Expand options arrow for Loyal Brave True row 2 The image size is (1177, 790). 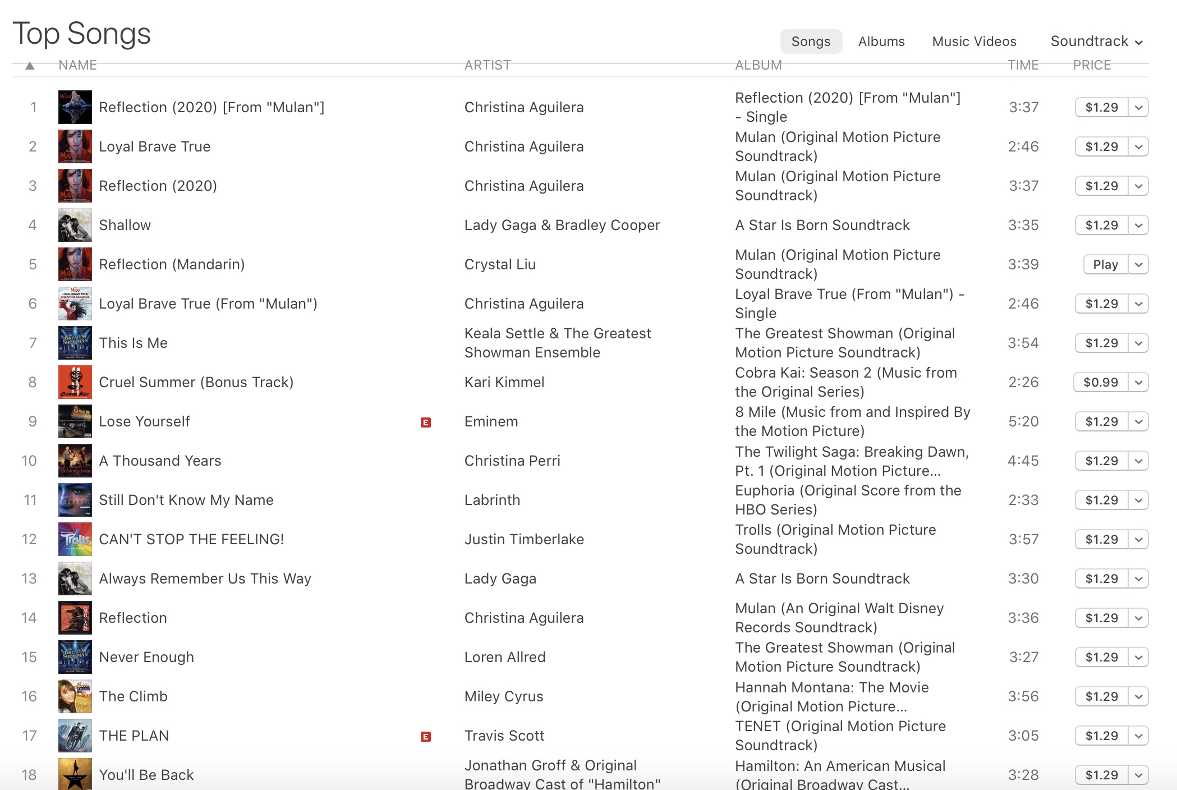1138,146
